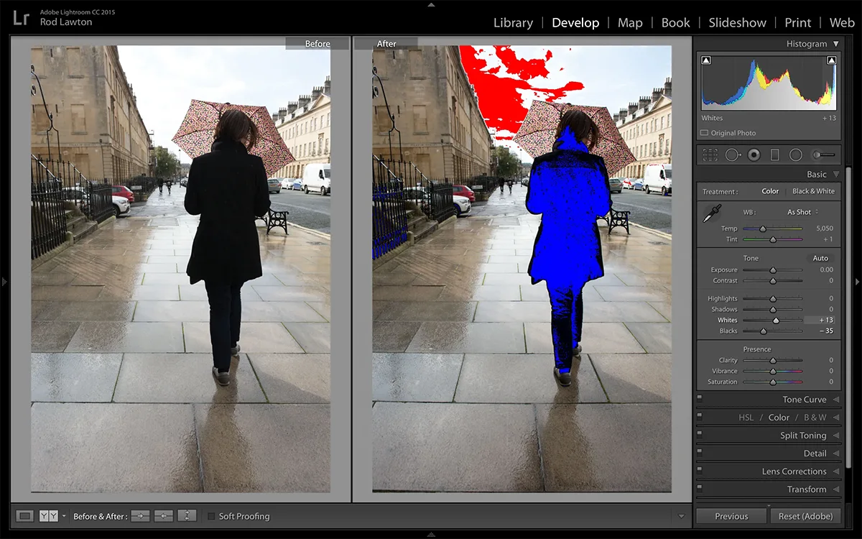Toggle highlight clipping indicator in histogram

coord(831,61)
